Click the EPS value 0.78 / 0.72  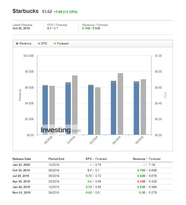[x=93, y=176]
